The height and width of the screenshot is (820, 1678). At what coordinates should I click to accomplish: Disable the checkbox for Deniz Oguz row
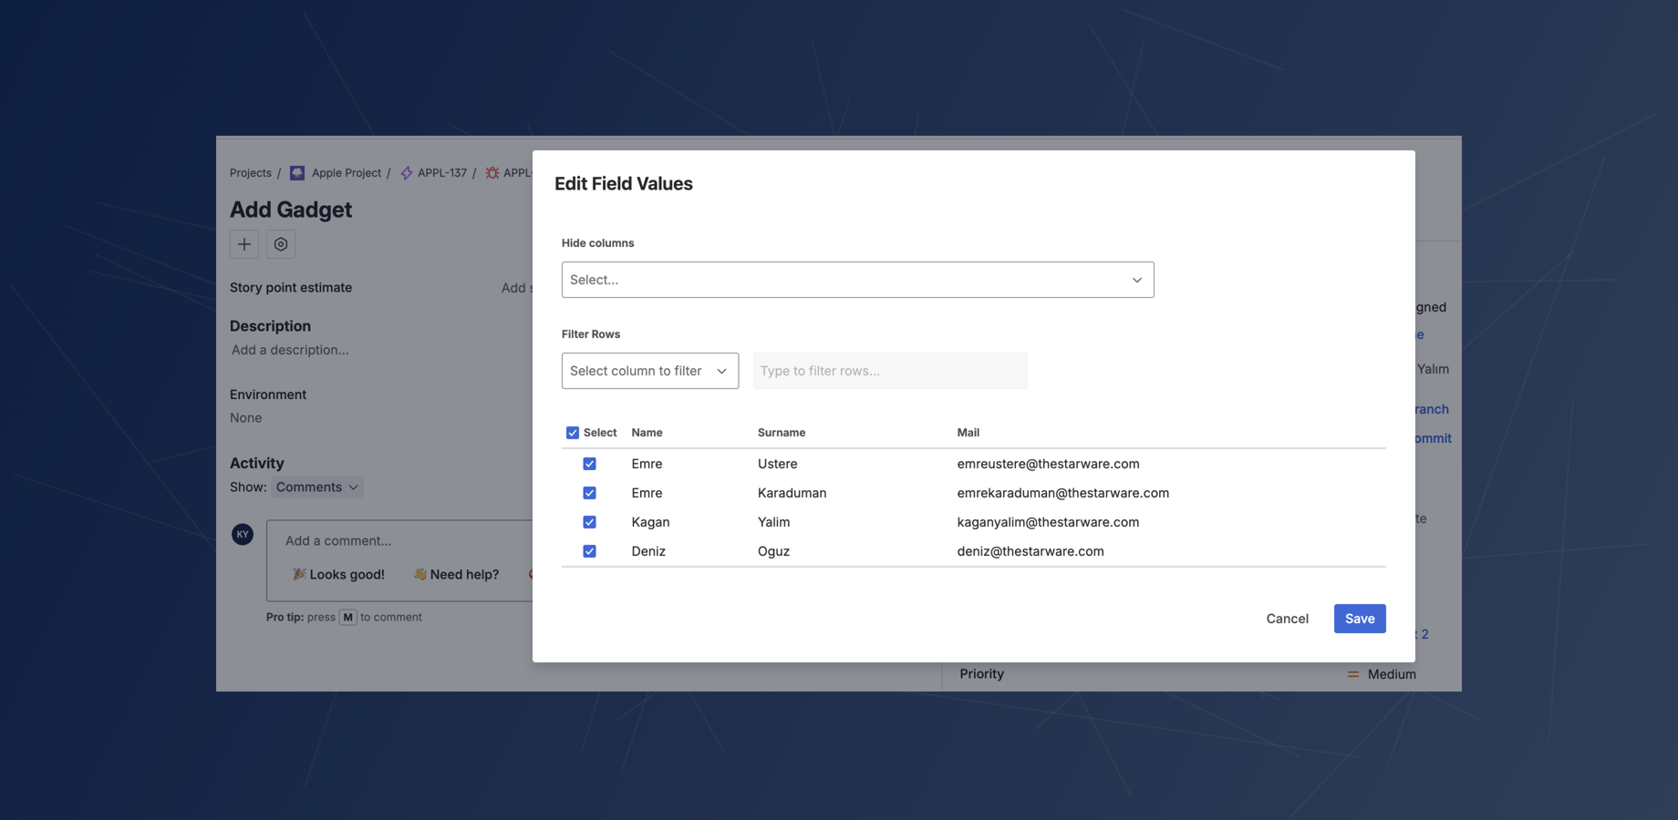590,551
